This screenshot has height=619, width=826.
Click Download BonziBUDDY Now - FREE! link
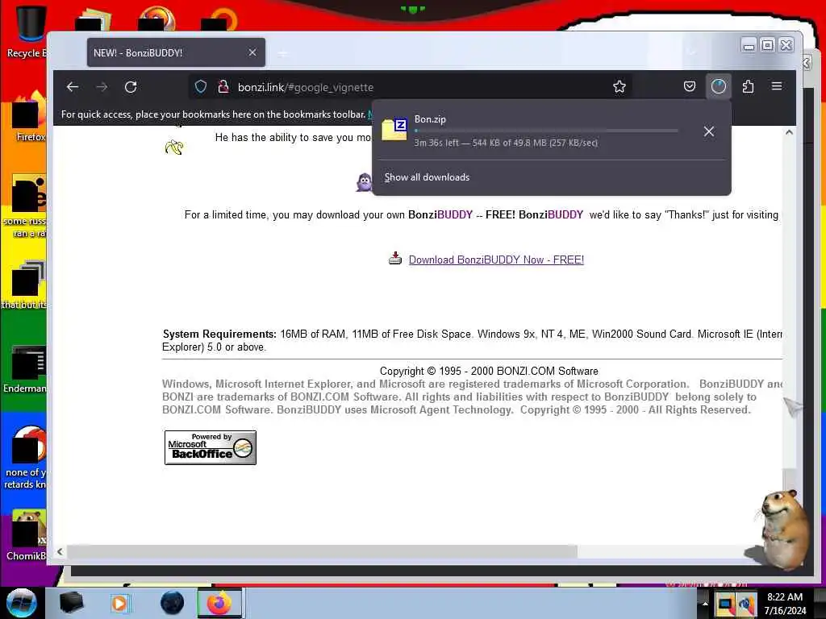click(x=496, y=260)
